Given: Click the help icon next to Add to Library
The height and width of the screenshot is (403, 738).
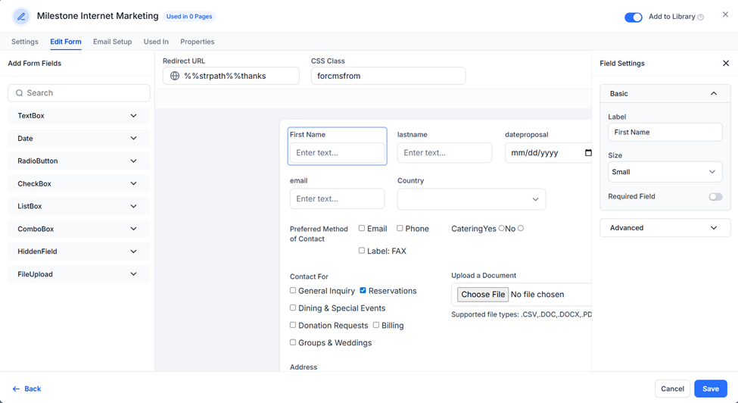Looking at the screenshot, I should click(x=700, y=17).
